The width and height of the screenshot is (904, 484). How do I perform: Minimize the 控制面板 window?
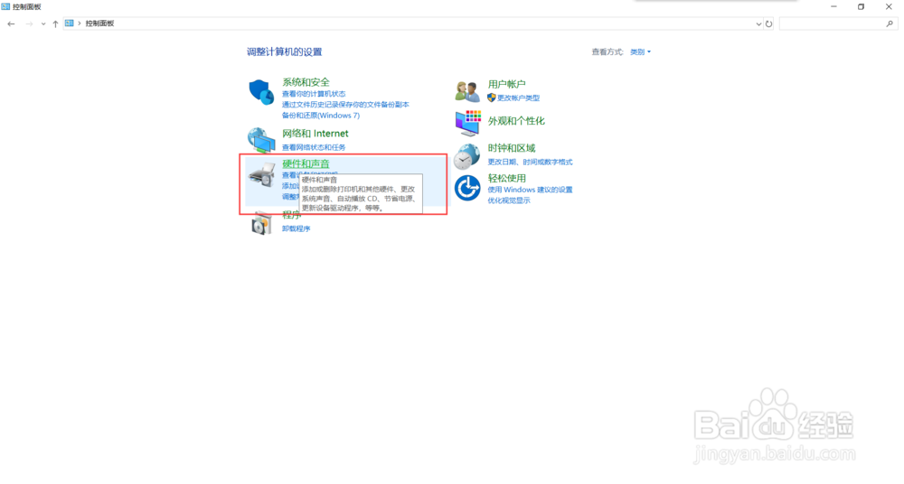tap(833, 7)
